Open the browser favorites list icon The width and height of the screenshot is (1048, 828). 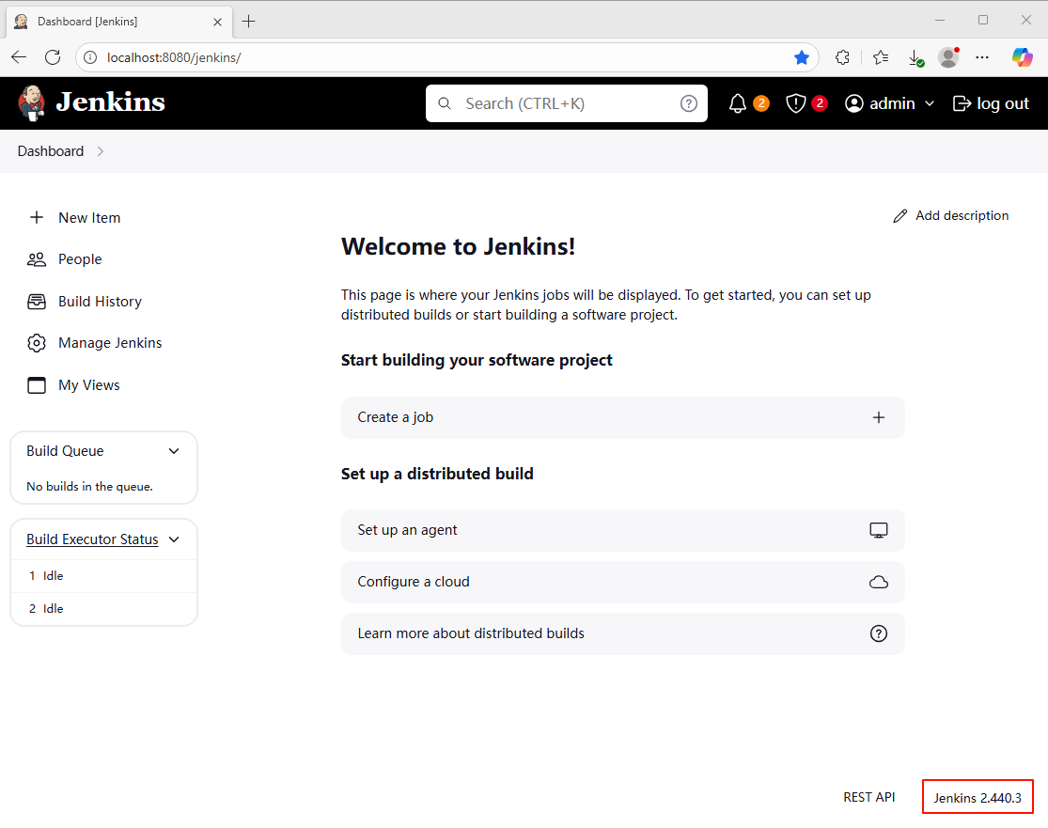(881, 57)
